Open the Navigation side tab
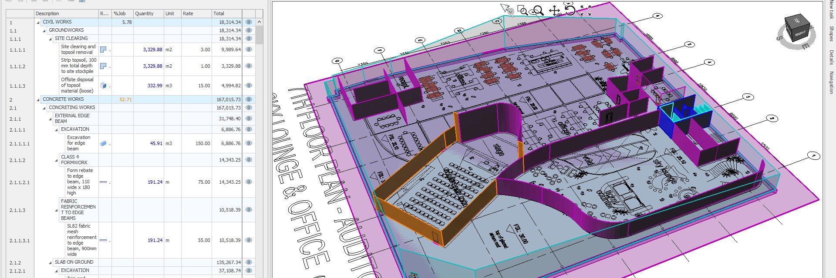836x278 pixels. (831, 83)
